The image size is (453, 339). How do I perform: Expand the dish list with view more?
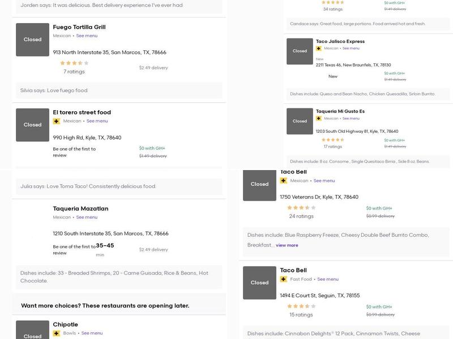287,245
